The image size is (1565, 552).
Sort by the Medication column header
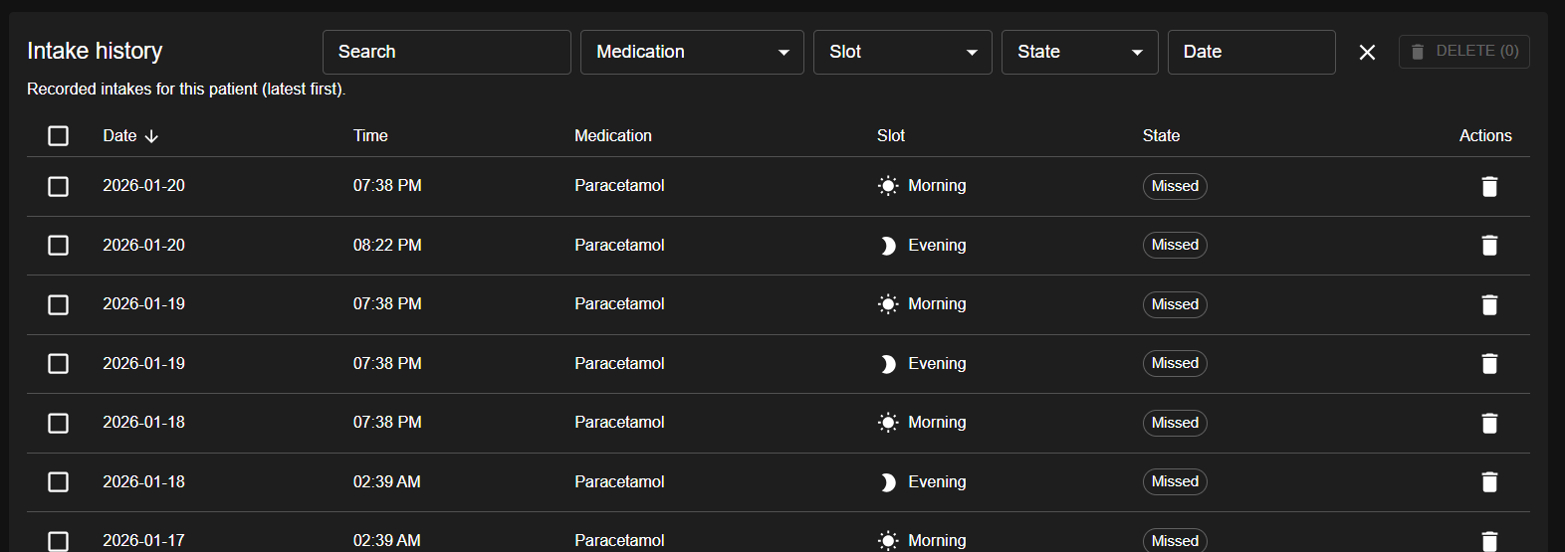click(x=613, y=136)
